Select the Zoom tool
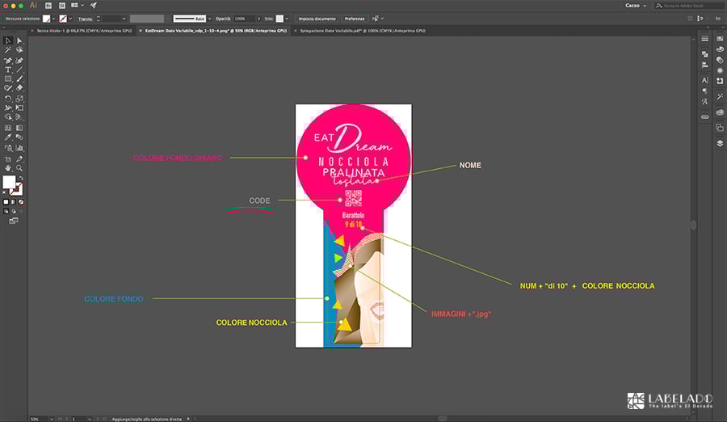Screen dimensions: 727x422 (x=19, y=168)
